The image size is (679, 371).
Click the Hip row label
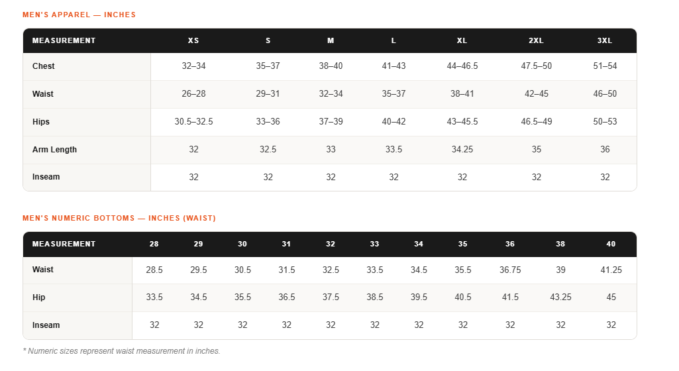[38, 297]
